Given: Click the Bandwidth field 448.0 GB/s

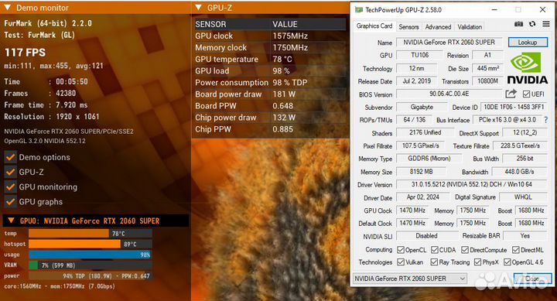Looking at the screenshot, I should pos(519,172).
